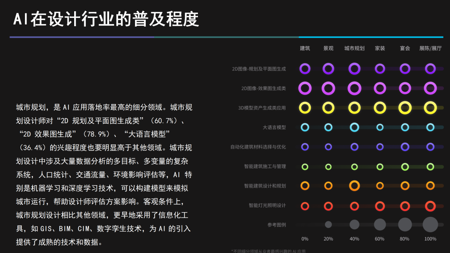Click the green 智能建筑施工与管理 ring under 建筑
Image resolution: width=450 pixels, height=253 pixels.
305,166
